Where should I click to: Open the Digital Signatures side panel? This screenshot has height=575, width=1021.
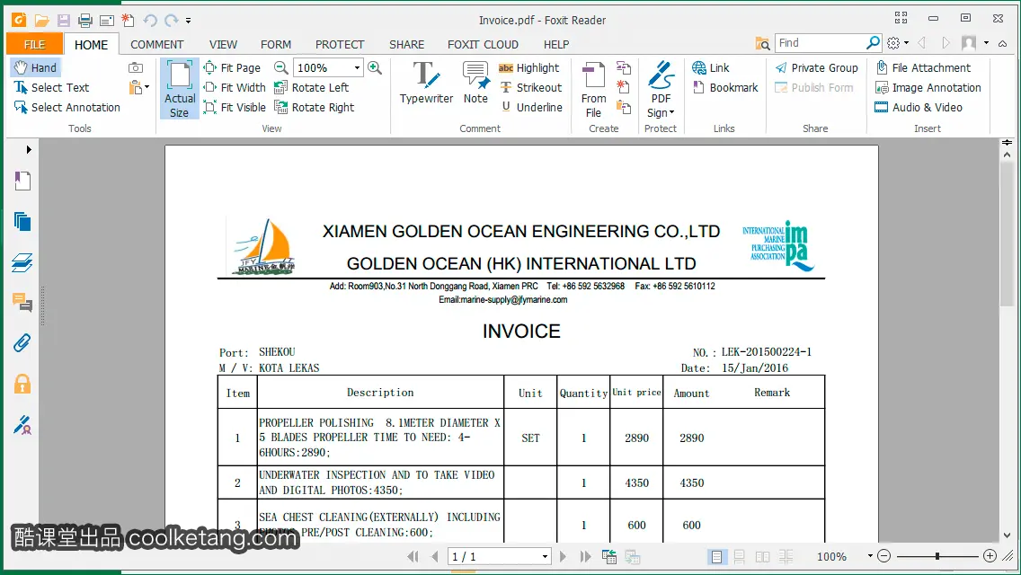tap(22, 425)
